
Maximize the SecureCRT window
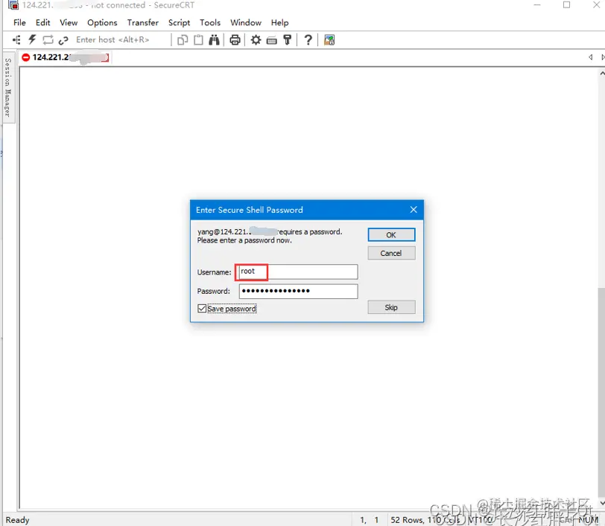(566, 5)
